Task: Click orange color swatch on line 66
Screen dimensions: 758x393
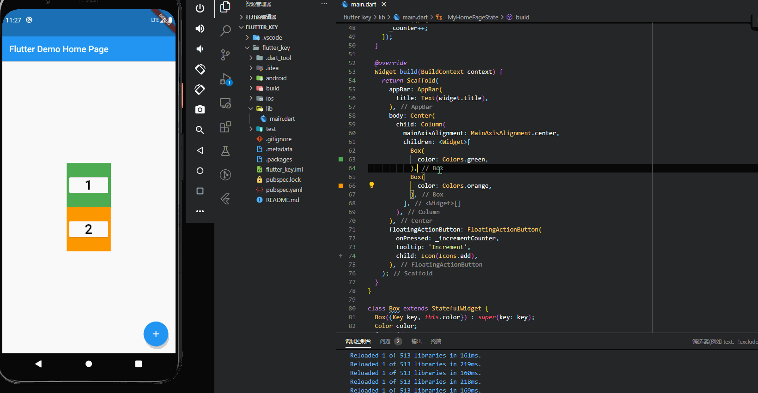Action: point(341,185)
